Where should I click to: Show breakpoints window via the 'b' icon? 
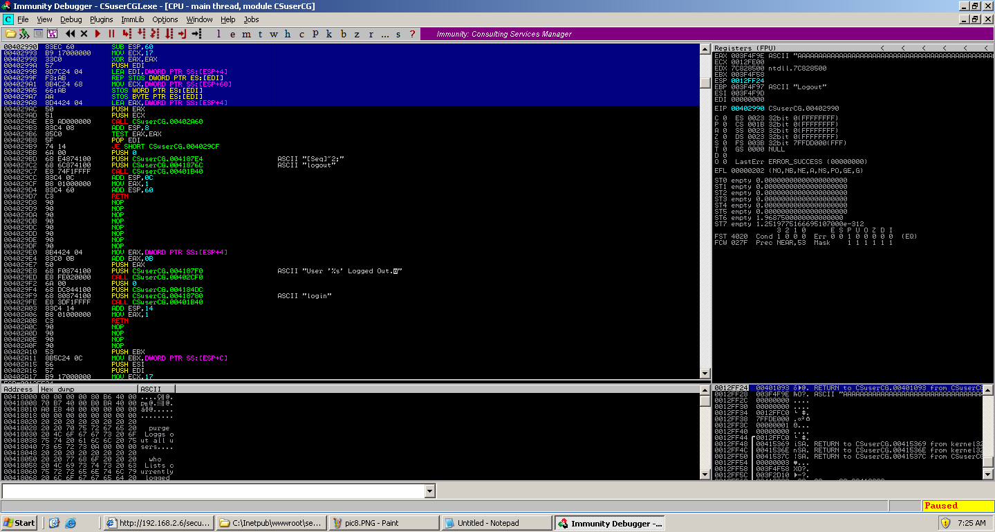[x=342, y=33]
